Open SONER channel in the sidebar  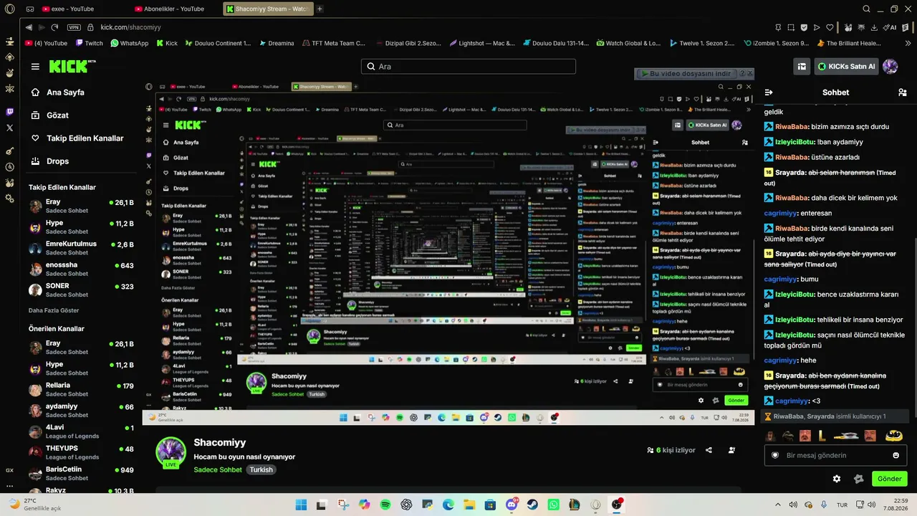pos(81,290)
